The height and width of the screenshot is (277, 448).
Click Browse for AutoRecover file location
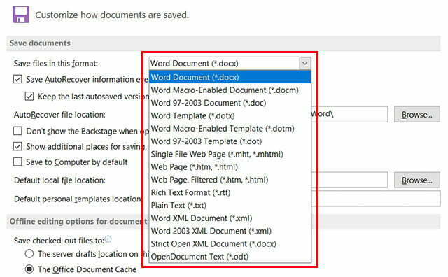pyautogui.click(x=417, y=115)
